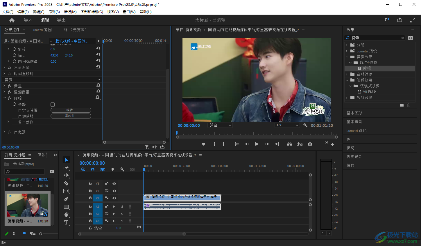Select the Hand tool
Viewport: 421px width, 246px height.
tap(66, 215)
